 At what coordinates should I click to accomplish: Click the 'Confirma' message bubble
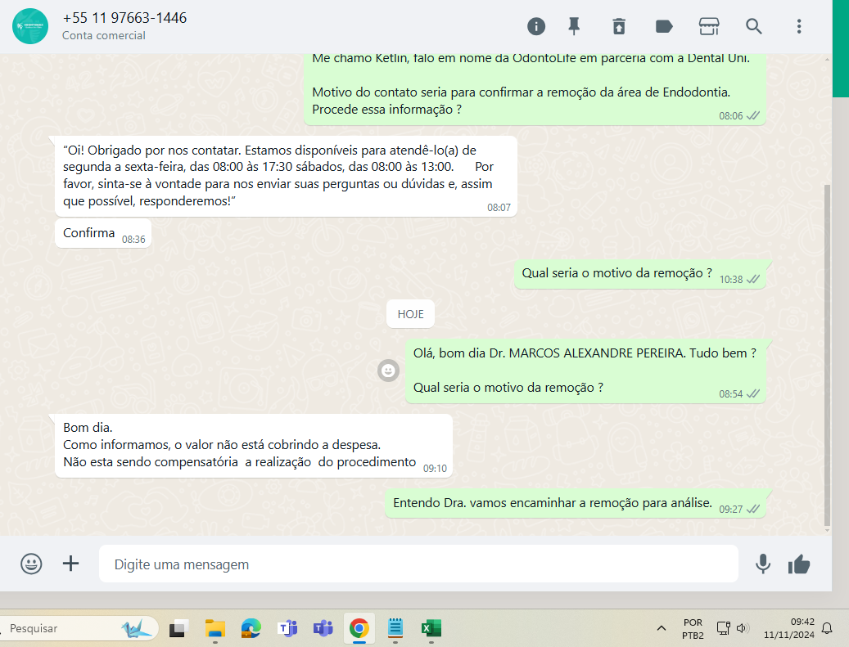[x=103, y=234]
